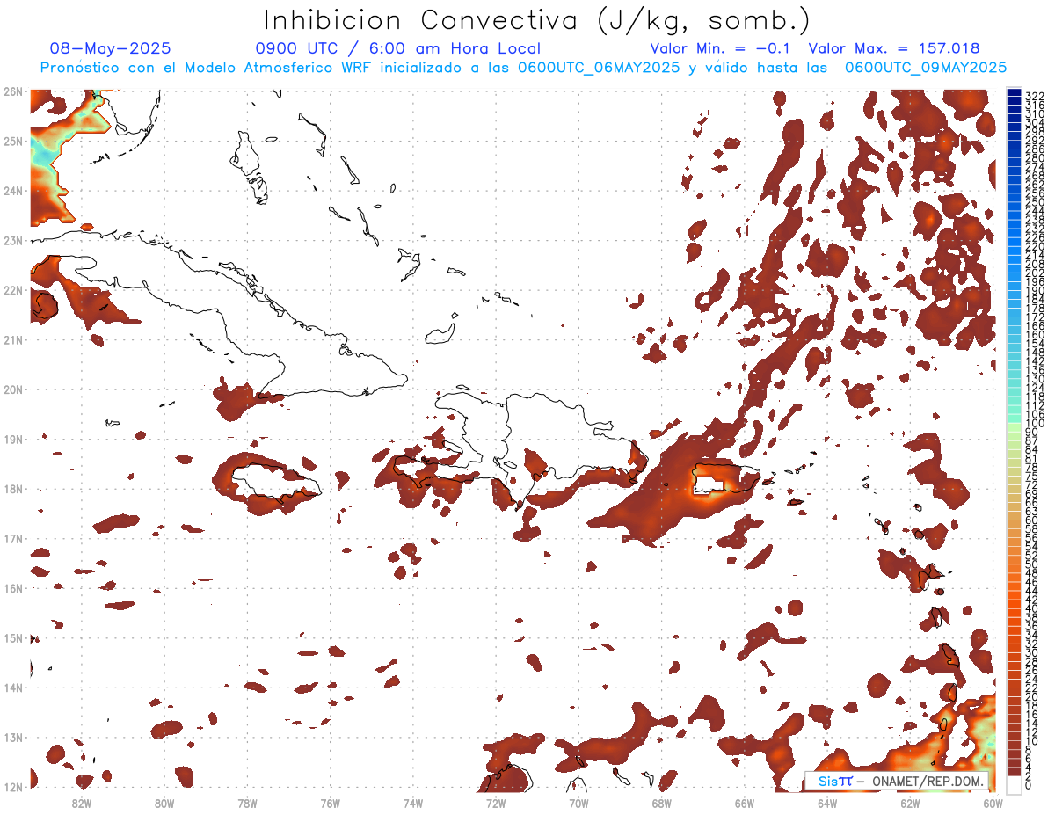Screen dimensions: 1055x815
Task: Click the 18N latitude label
Action: pos(12,489)
